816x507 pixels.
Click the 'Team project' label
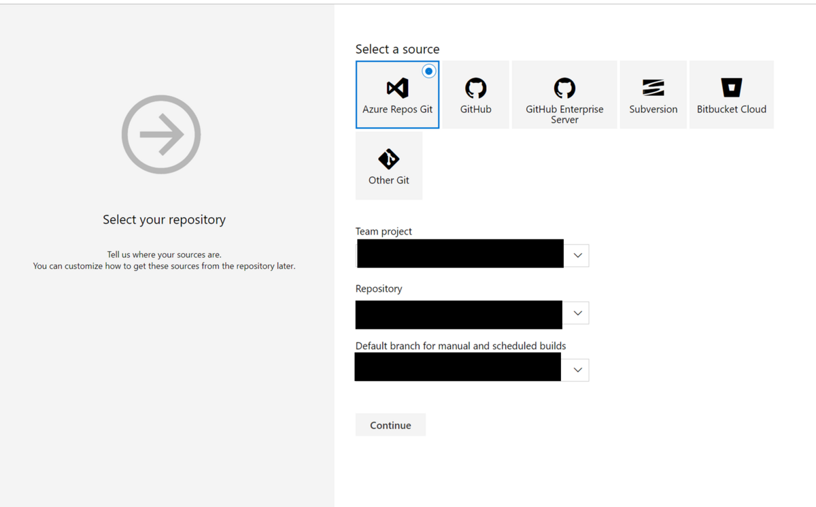tap(384, 231)
